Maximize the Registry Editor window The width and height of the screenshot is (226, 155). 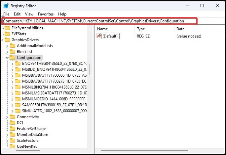202,6
